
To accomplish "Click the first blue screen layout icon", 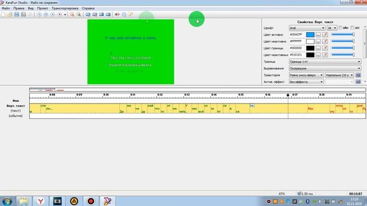I will click(88, 14).
